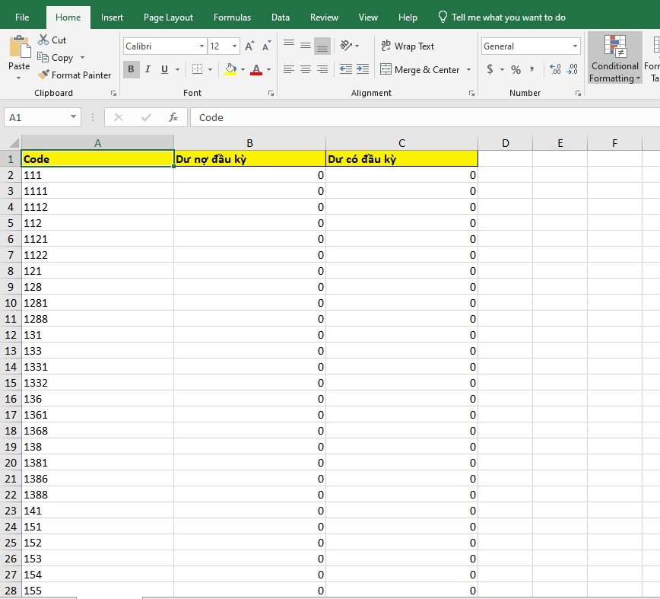Click the Select All corner triangle

point(14,142)
